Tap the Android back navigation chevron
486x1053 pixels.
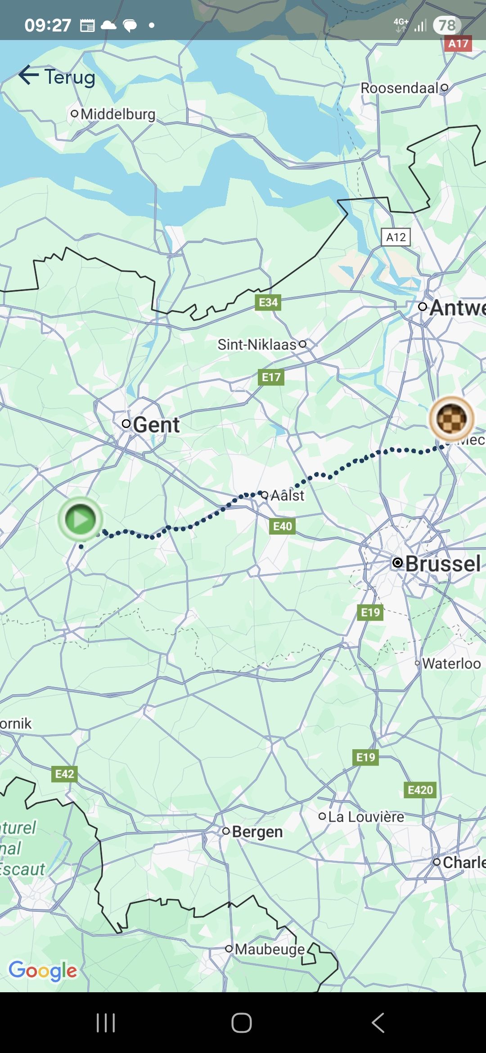point(378,1023)
